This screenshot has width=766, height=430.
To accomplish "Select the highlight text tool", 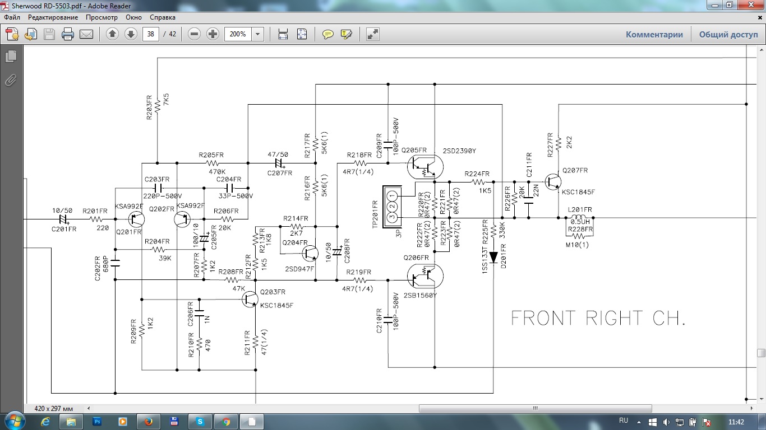I will (347, 34).
